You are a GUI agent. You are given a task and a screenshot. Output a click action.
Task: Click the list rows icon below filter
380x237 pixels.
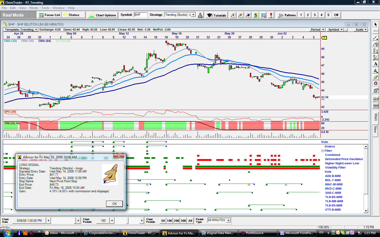(x=376, y=106)
